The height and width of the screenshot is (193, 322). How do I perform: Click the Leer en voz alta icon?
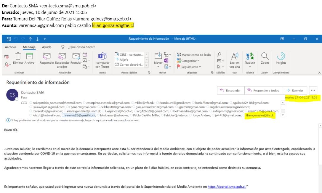tap(235, 56)
